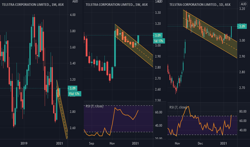The image size is (250, 147).
Task: Click the AUD currency label above monthly price axis
Action: point(75,1)
